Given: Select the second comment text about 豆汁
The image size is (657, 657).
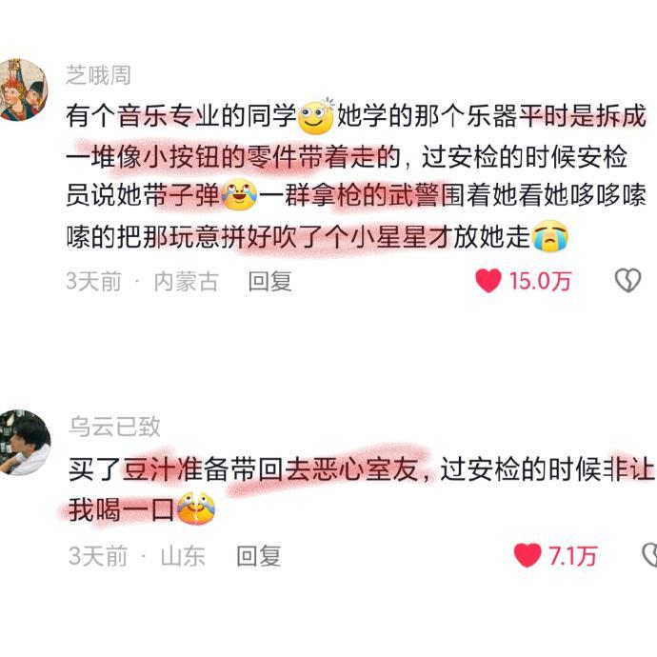Looking at the screenshot, I should pos(361,488).
